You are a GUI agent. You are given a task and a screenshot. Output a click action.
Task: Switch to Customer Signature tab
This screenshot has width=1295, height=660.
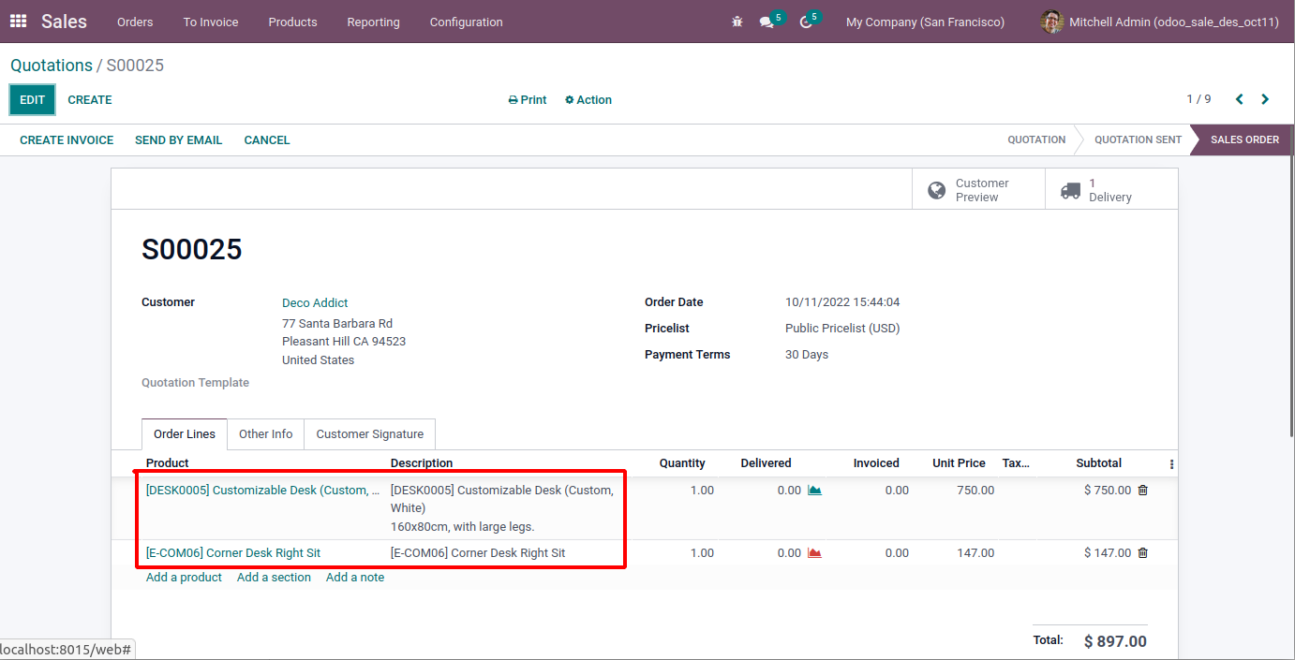tap(369, 433)
